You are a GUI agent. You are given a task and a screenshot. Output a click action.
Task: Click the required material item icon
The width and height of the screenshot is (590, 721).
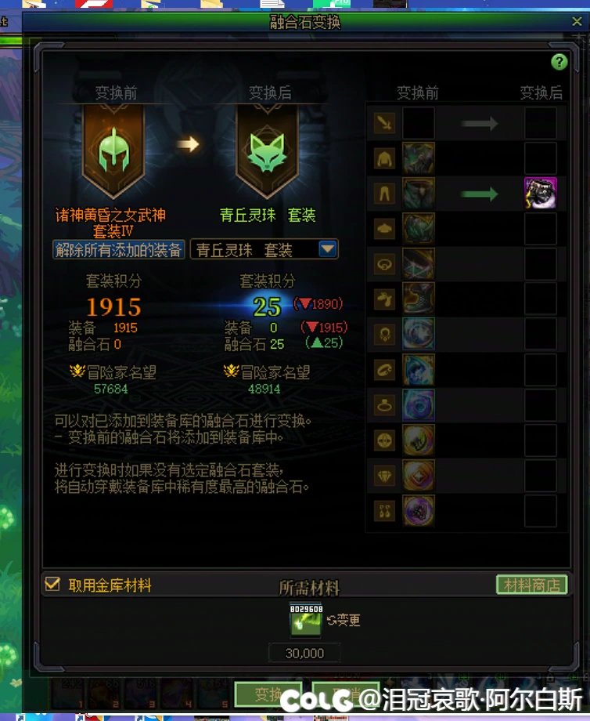click(x=306, y=621)
